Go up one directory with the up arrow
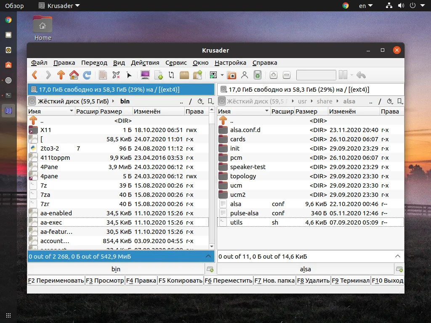 click(x=61, y=75)
